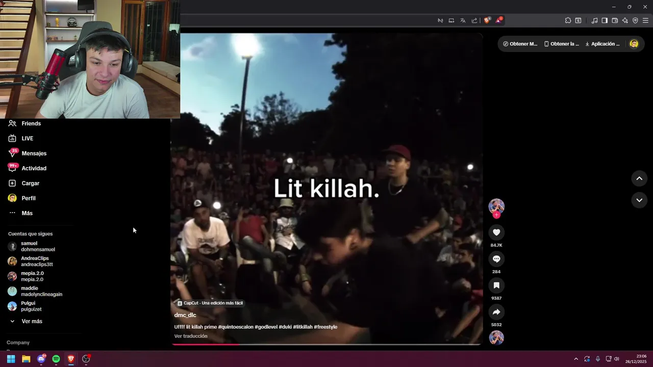The height and width of the screenshot is (367, 653).
Task: Click the first slashed N icon in address bar
Action: (440, 20)
